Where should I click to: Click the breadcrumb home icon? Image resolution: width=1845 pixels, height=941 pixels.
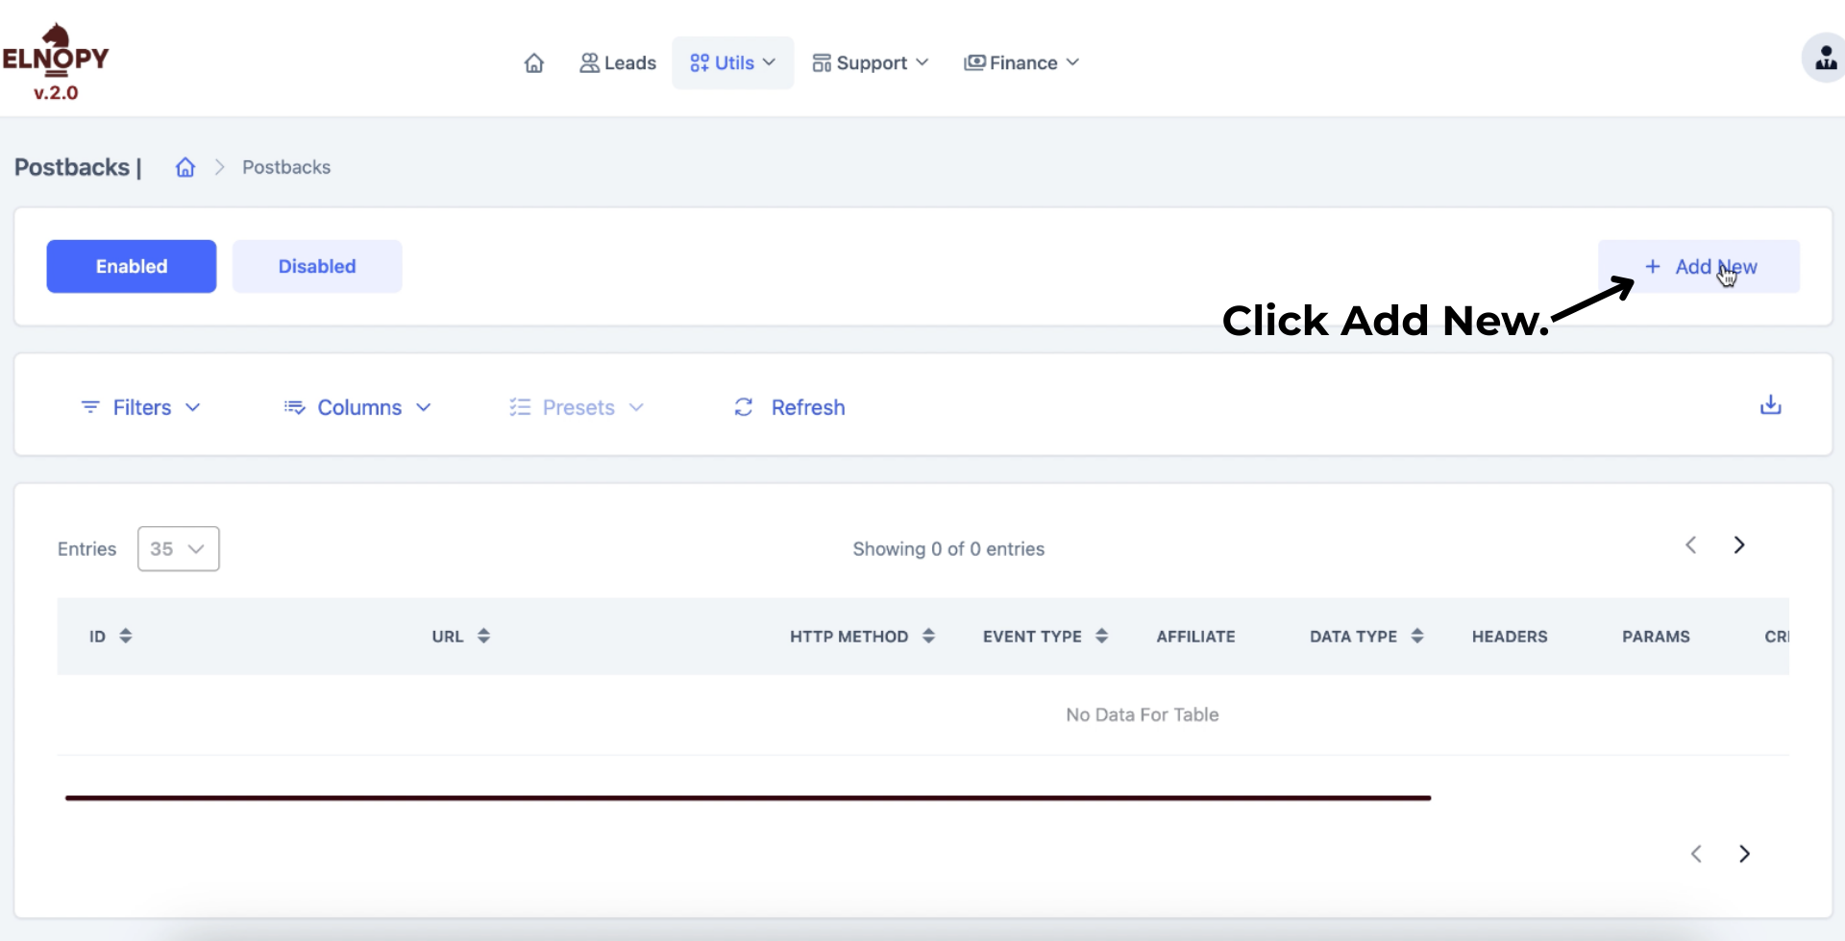click(x=185, y=168)
